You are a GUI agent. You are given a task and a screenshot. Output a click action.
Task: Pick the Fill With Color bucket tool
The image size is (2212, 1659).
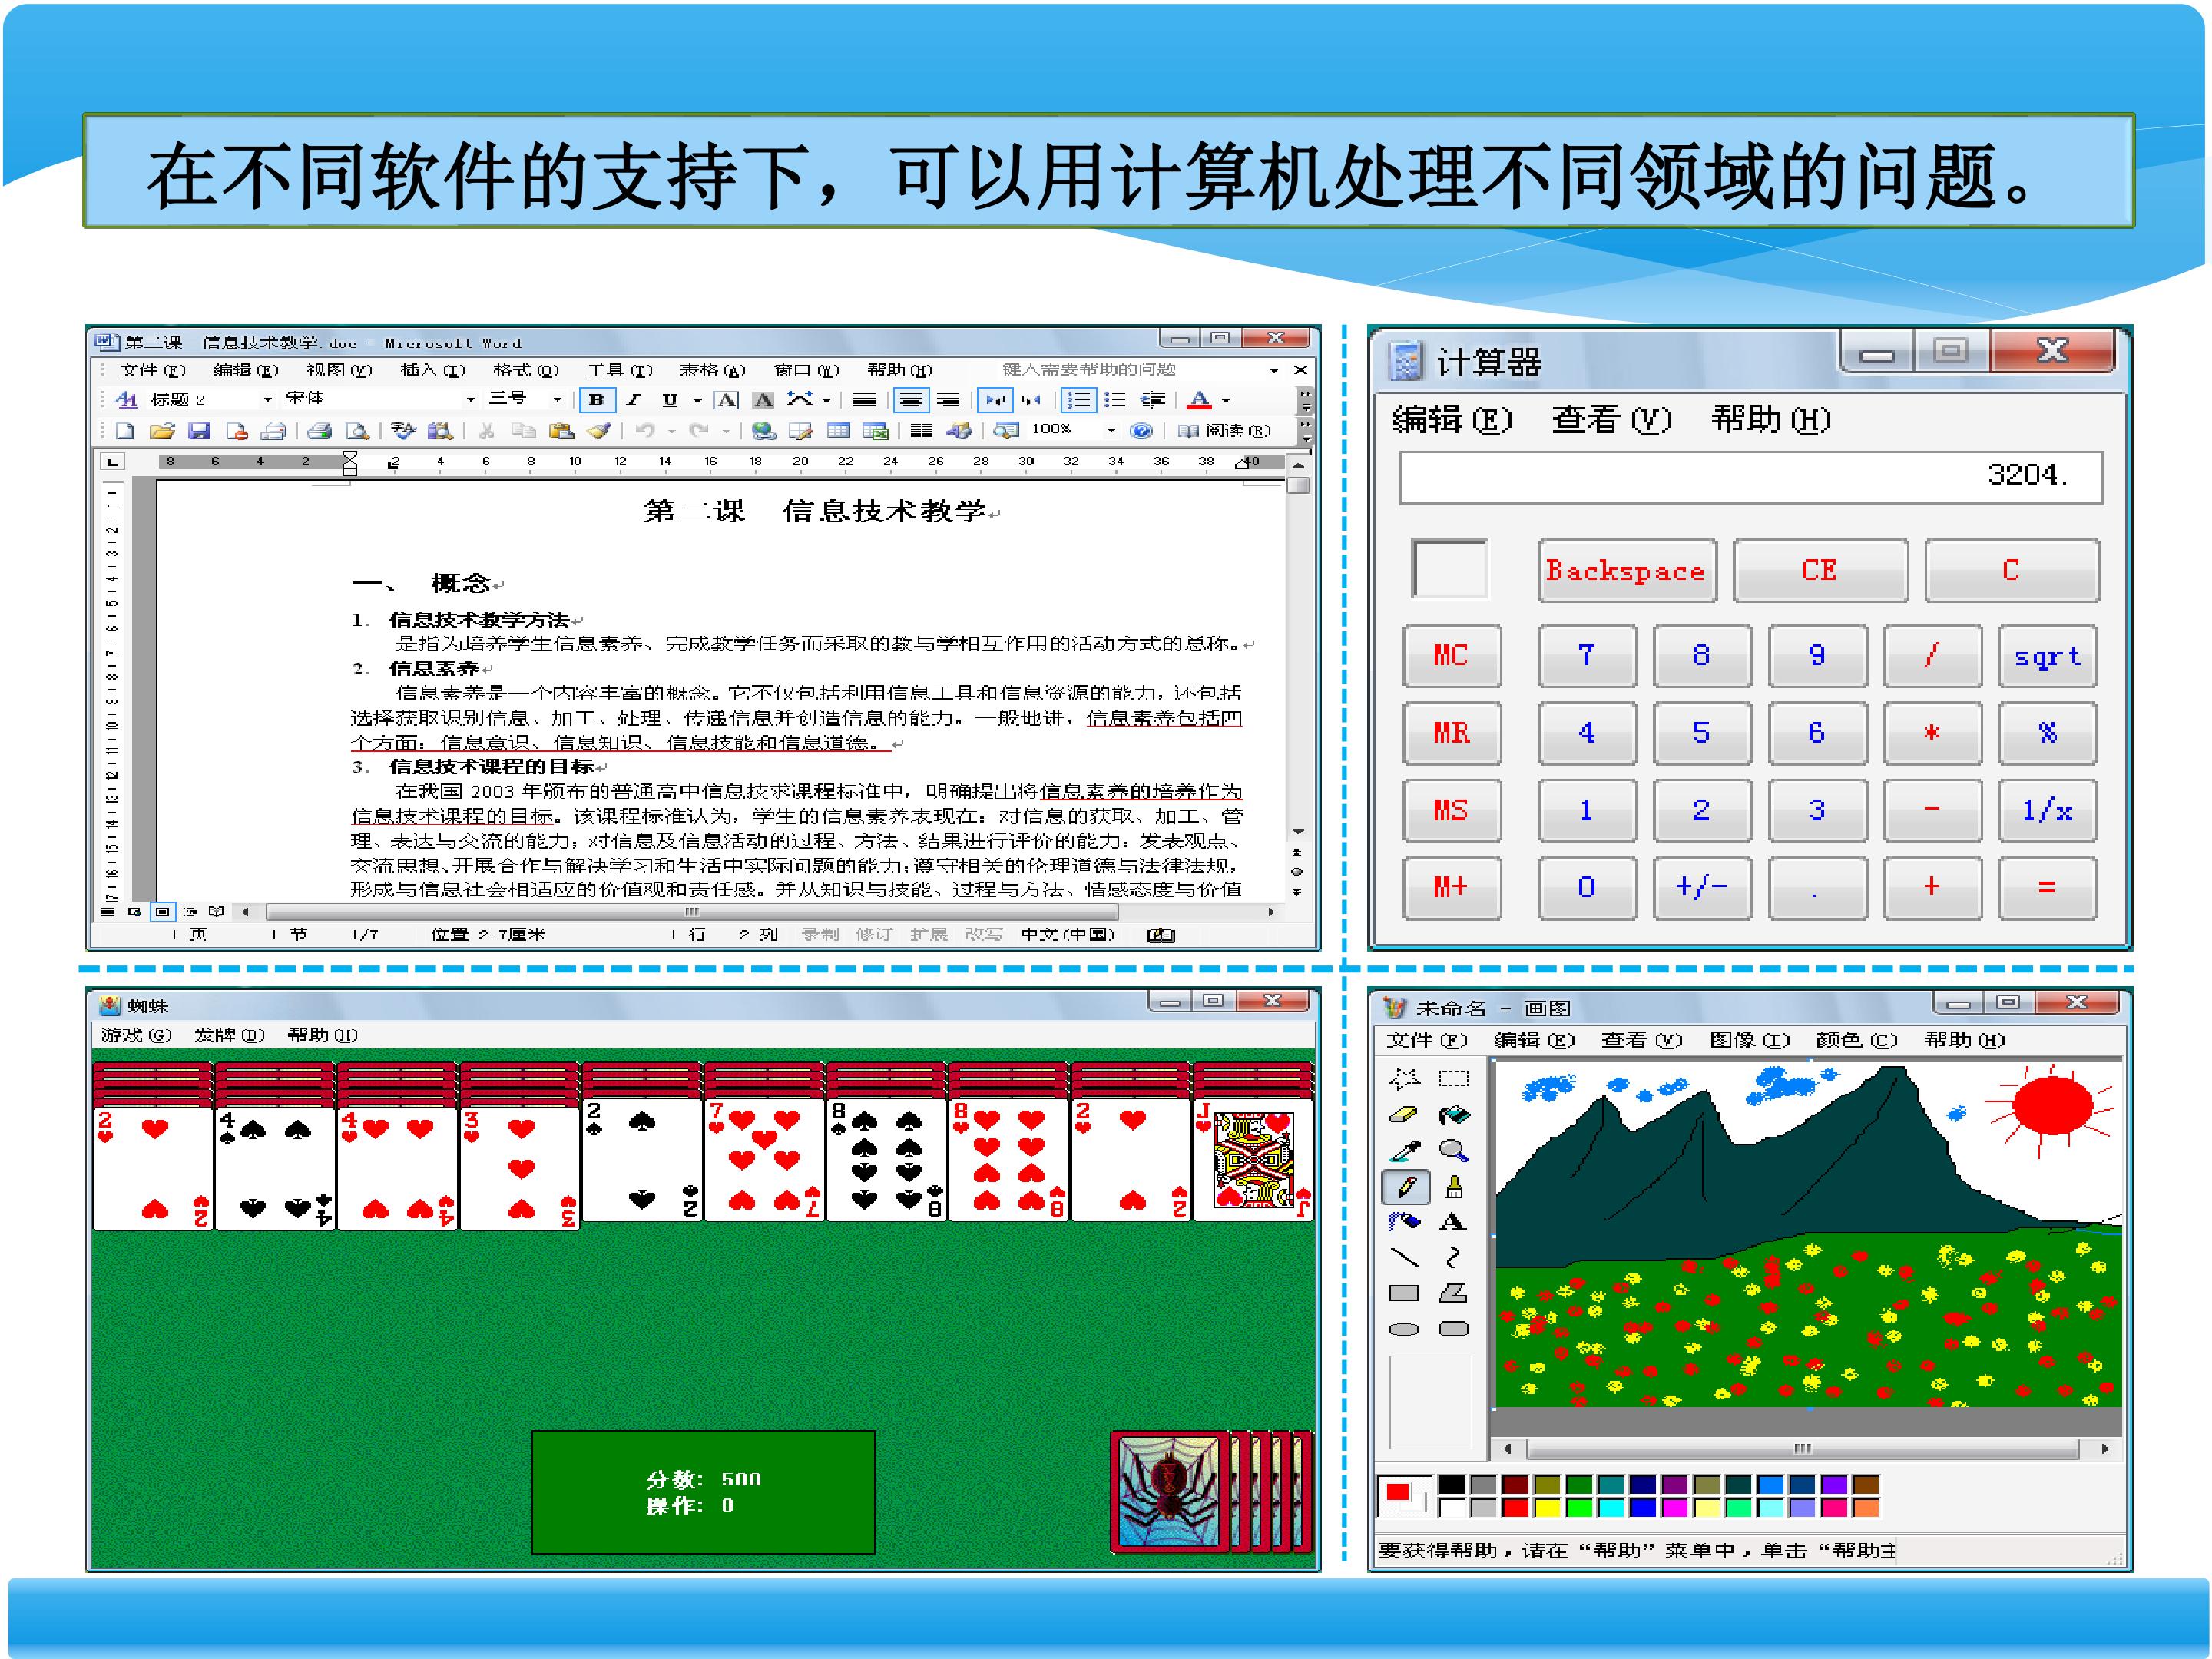point(1453,1114)
